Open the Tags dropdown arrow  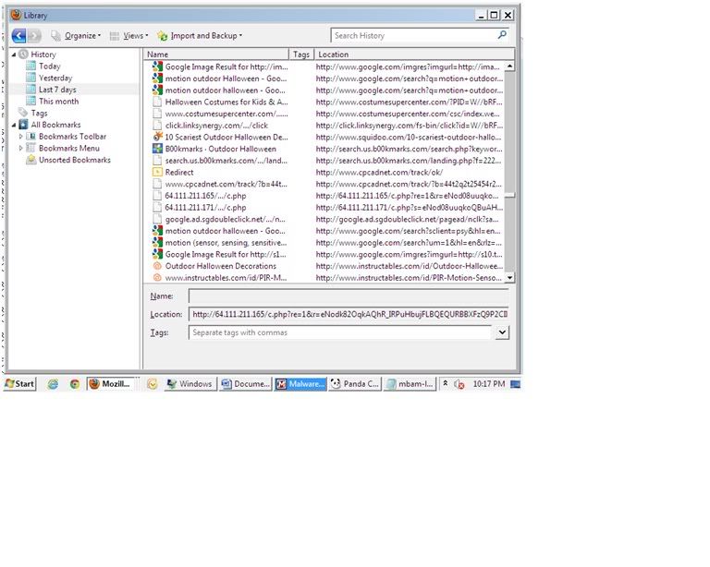coord(502,332)
